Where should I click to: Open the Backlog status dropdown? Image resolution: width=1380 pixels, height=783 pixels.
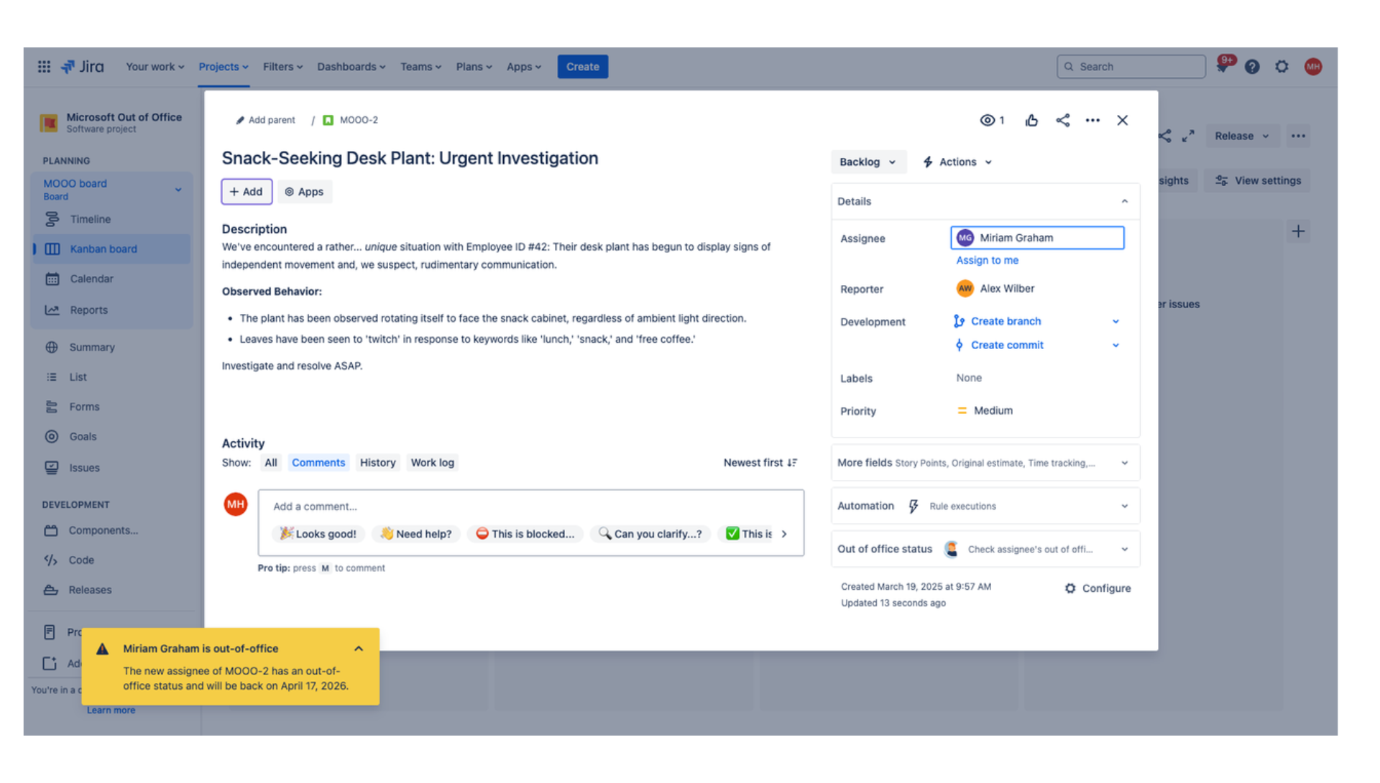[x=868, y=162]
